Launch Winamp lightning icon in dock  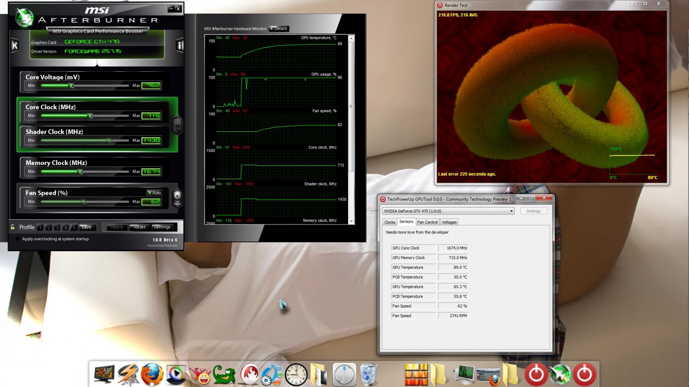pyautogui.click(x=128, y=375)
